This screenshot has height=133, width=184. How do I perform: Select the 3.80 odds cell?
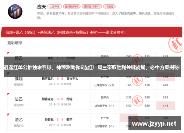(147, 106)
